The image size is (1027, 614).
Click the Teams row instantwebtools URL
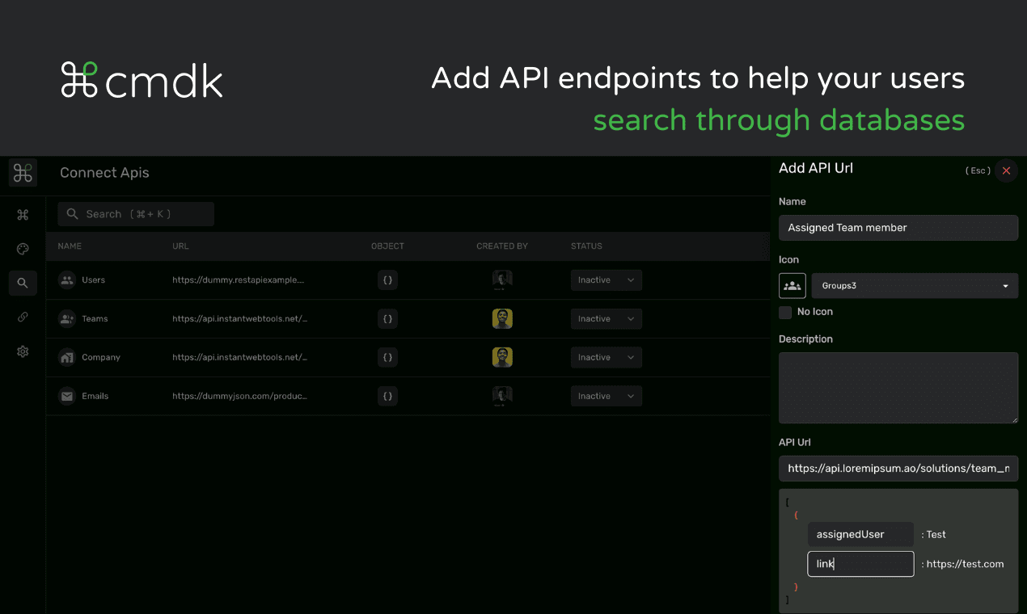coord(239,318)
